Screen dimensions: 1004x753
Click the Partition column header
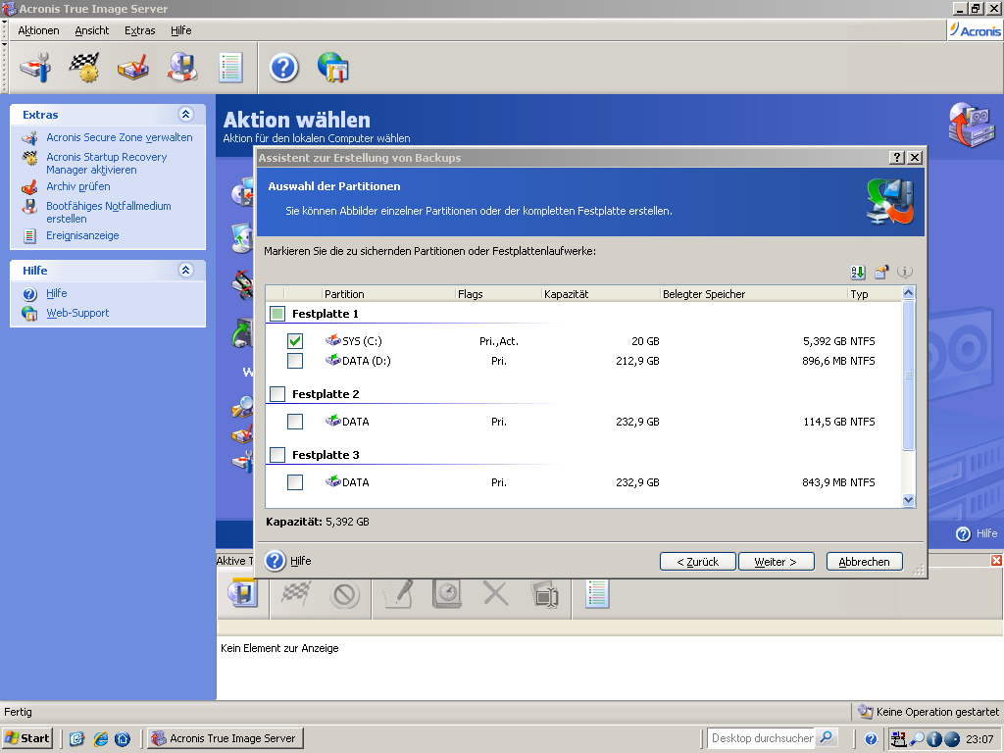[x=388, y=294]
